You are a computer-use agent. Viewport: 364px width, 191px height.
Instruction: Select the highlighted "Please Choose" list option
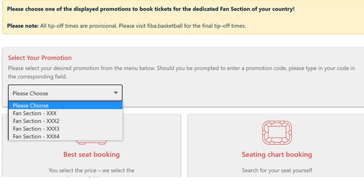(65, 106)
